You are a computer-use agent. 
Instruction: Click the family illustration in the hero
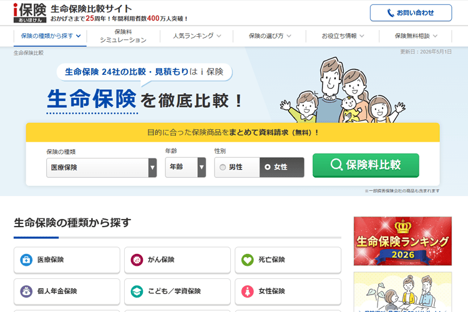pos(343,90)
